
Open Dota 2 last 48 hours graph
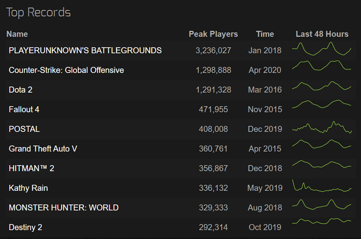[x=322, y=86]
